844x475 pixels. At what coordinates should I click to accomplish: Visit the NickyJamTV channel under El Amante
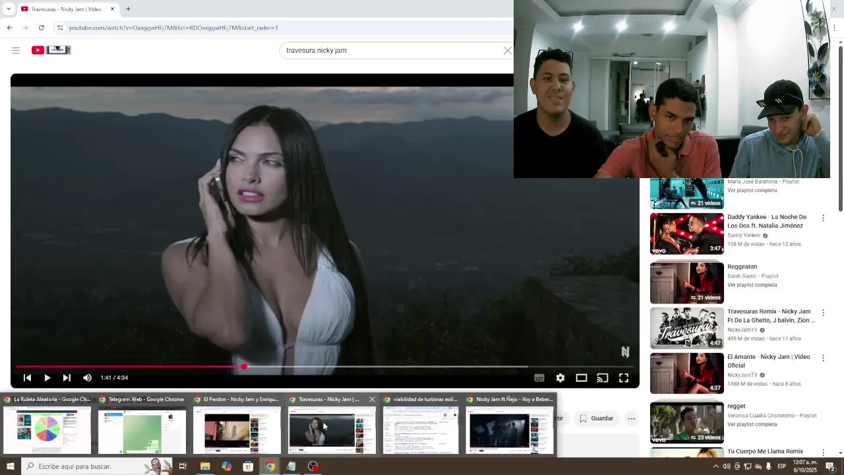[742, 375]
